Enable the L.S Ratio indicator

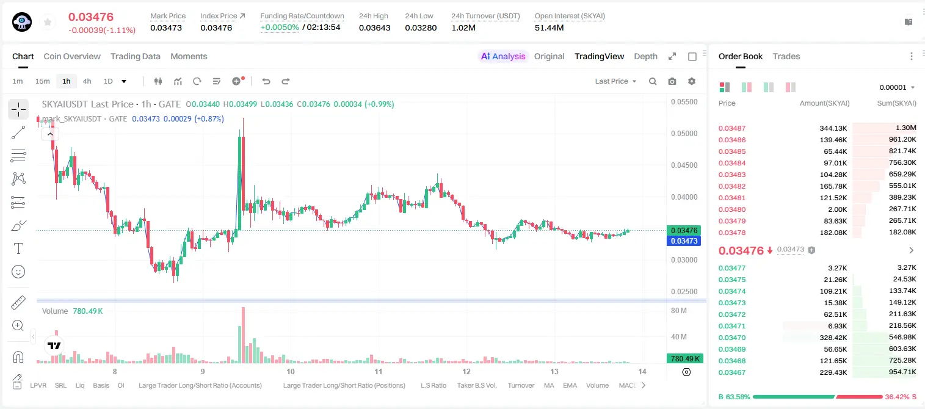[x=433, y=385]
